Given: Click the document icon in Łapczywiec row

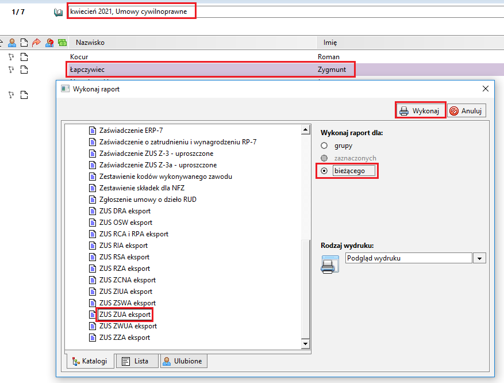Looking at the screenshot, I should click(x=24, y=70).
